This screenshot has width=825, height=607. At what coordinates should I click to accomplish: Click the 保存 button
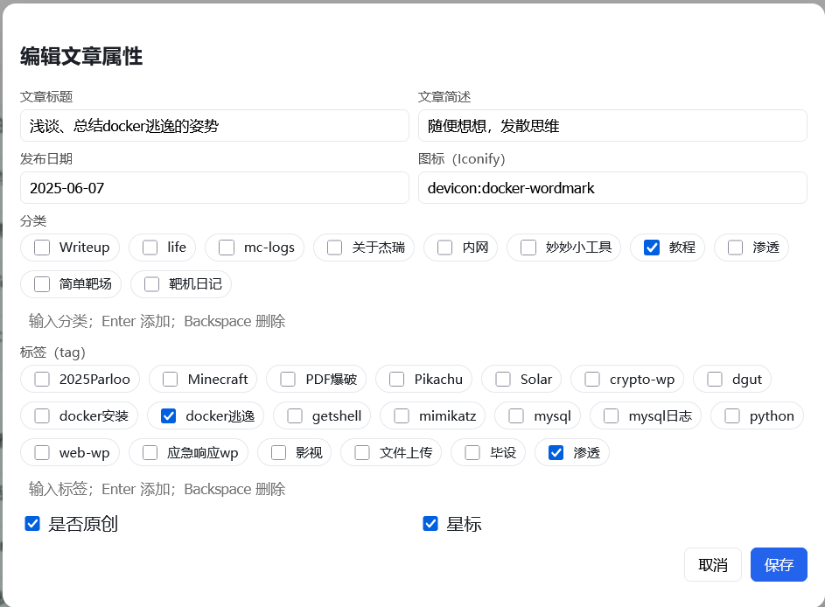(778, 564)
